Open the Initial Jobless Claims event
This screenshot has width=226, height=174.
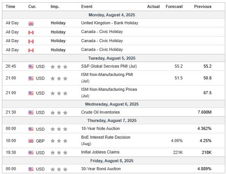100,152
